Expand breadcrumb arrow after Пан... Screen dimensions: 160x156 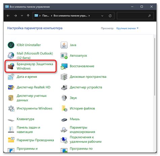[52, 16]
